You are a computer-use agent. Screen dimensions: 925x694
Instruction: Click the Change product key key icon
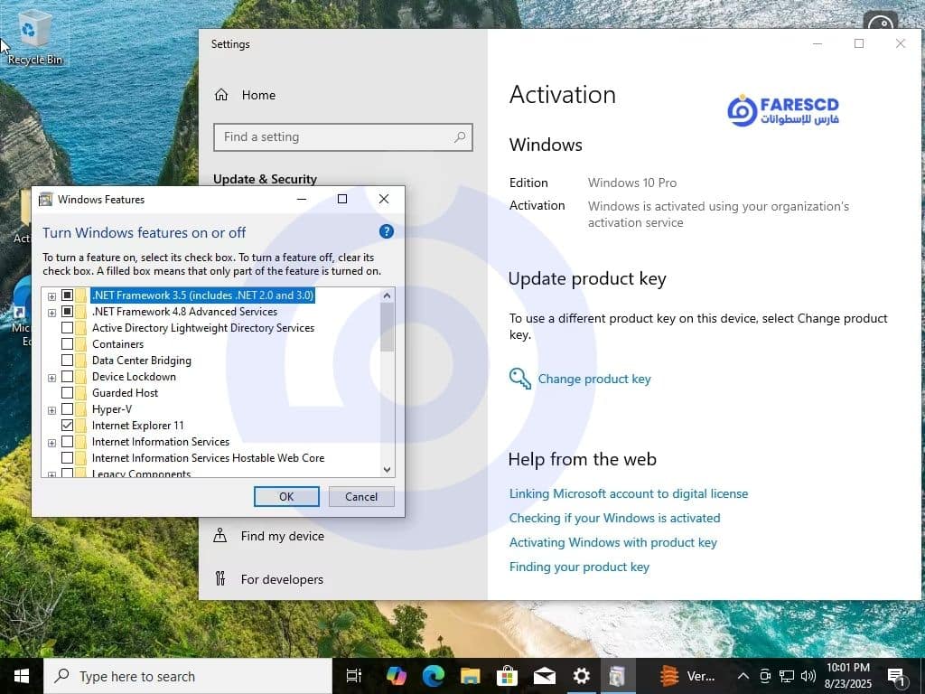coord(519,379)
